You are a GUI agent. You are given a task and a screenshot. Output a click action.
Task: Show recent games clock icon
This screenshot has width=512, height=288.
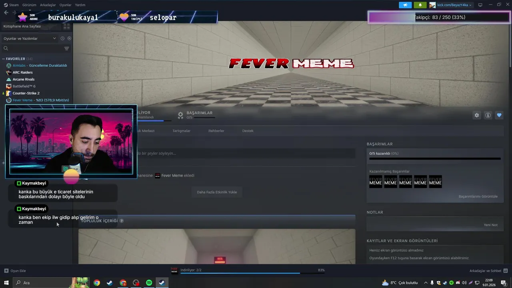pyautogui.click(x=62, y=38)
